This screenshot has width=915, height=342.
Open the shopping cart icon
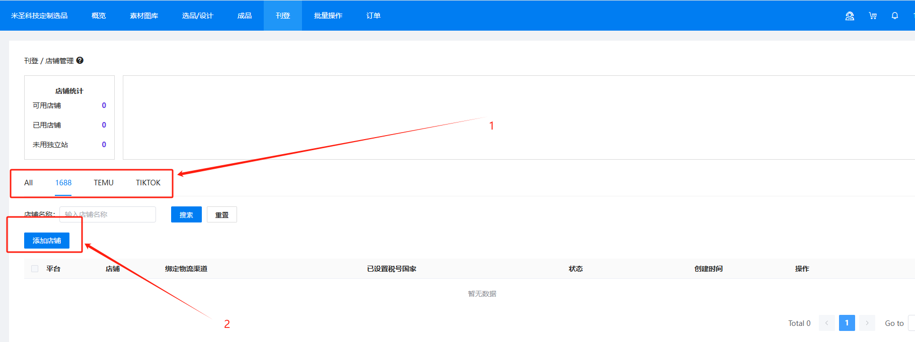(873, 16)
